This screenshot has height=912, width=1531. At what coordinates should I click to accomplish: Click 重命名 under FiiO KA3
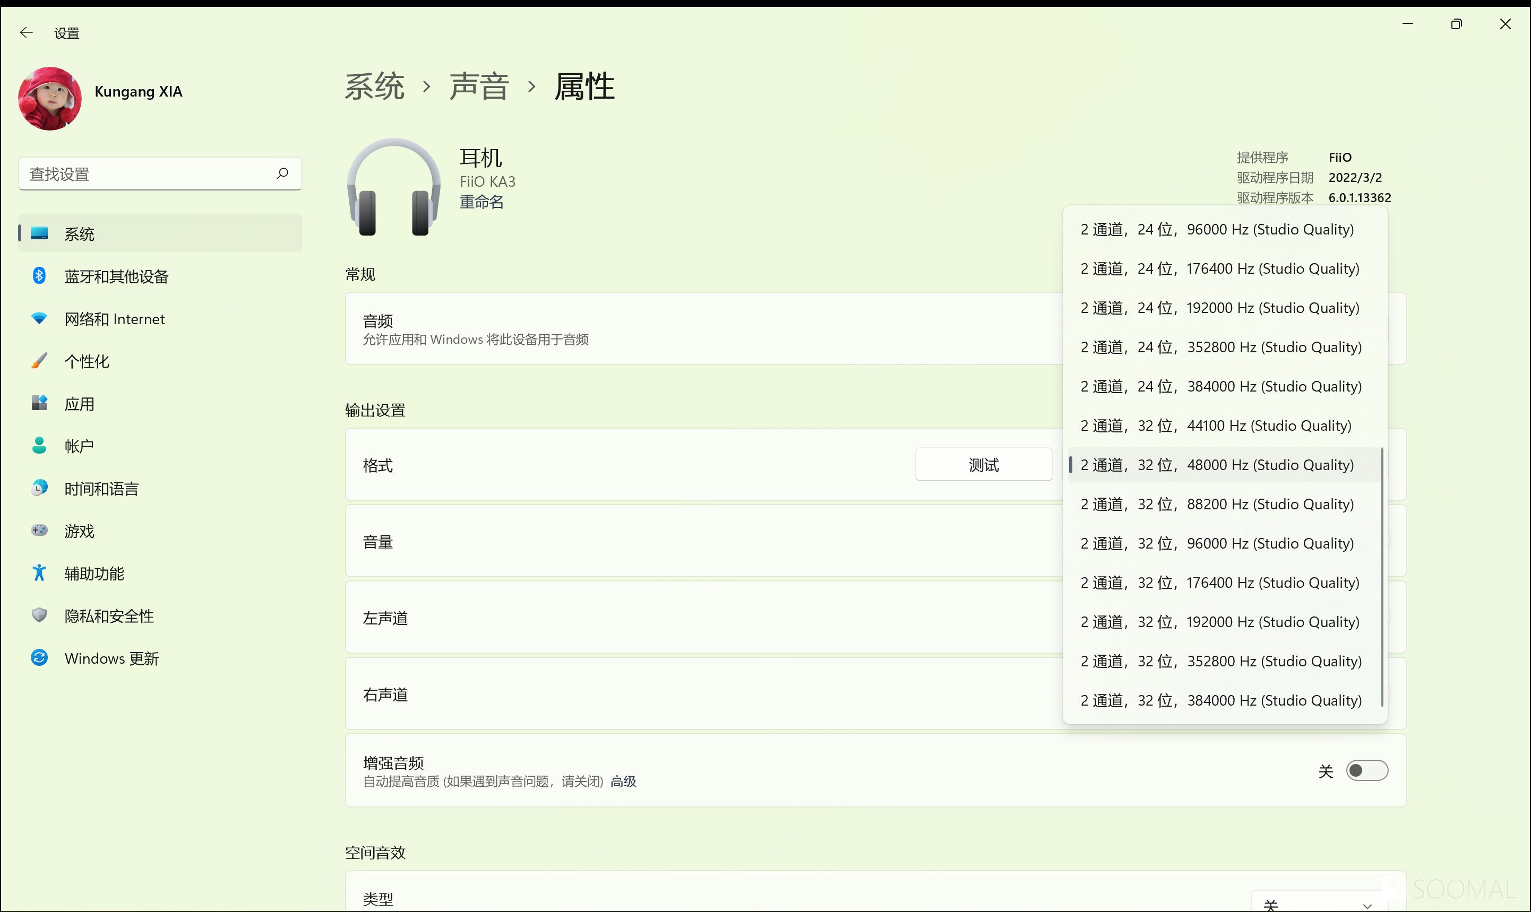[x=482, y=202]
